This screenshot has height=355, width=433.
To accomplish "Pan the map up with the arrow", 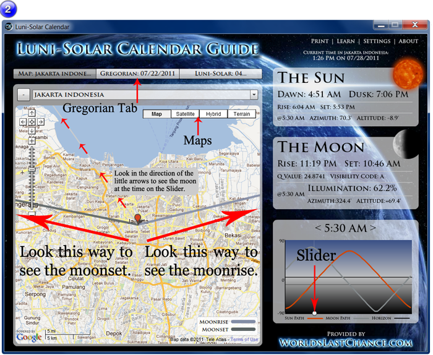I will coord(32,113).
